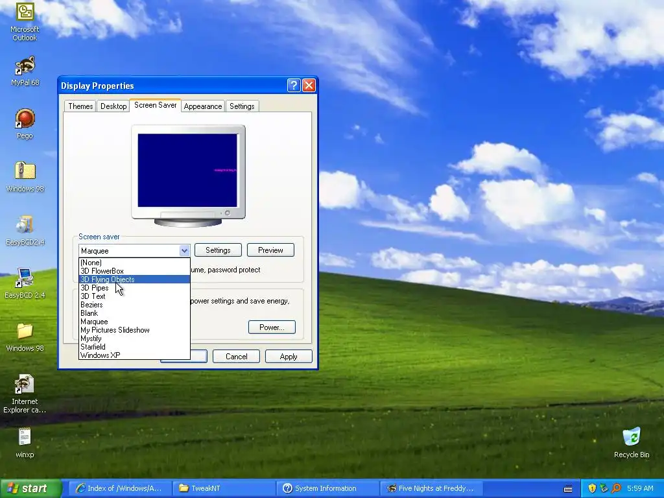
Task: Close the Display Properties dialog
Action: point(309,86)
